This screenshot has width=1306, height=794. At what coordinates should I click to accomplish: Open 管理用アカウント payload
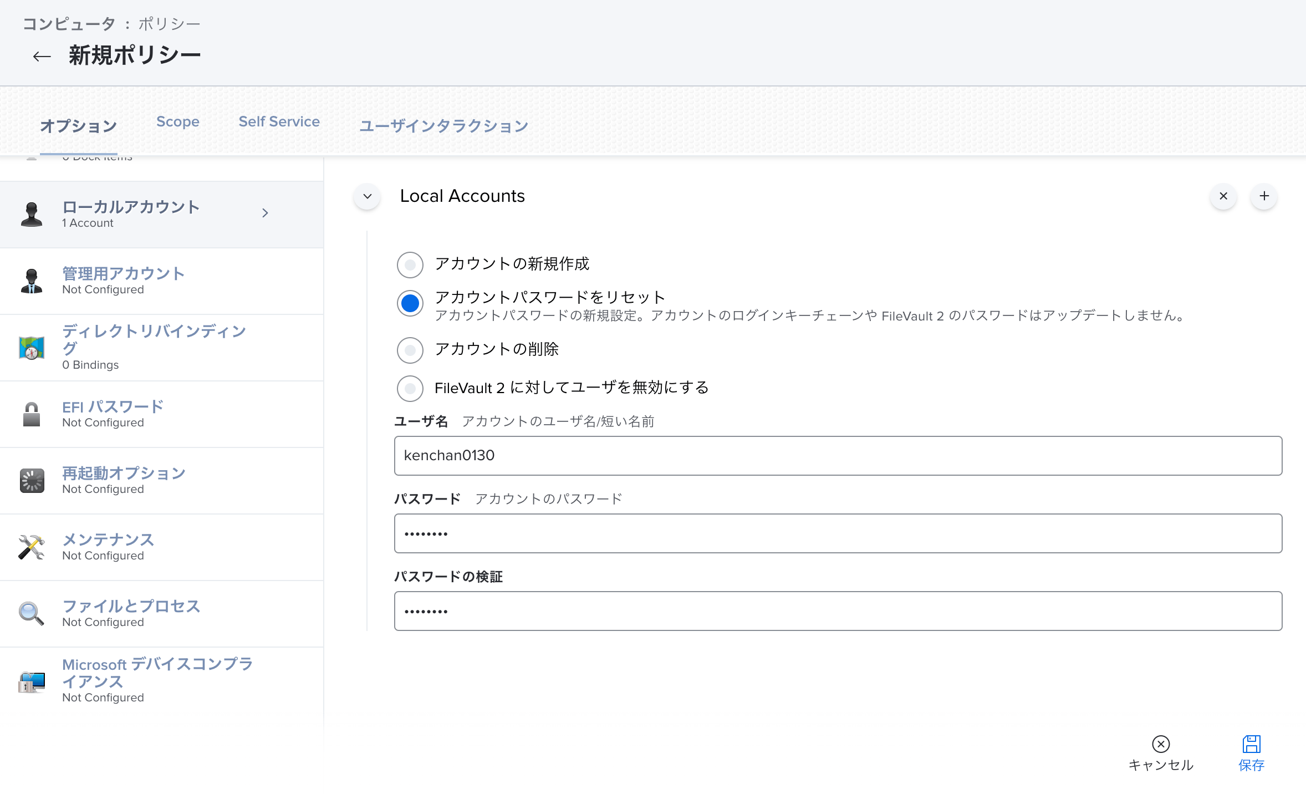(x=162, y=281)
